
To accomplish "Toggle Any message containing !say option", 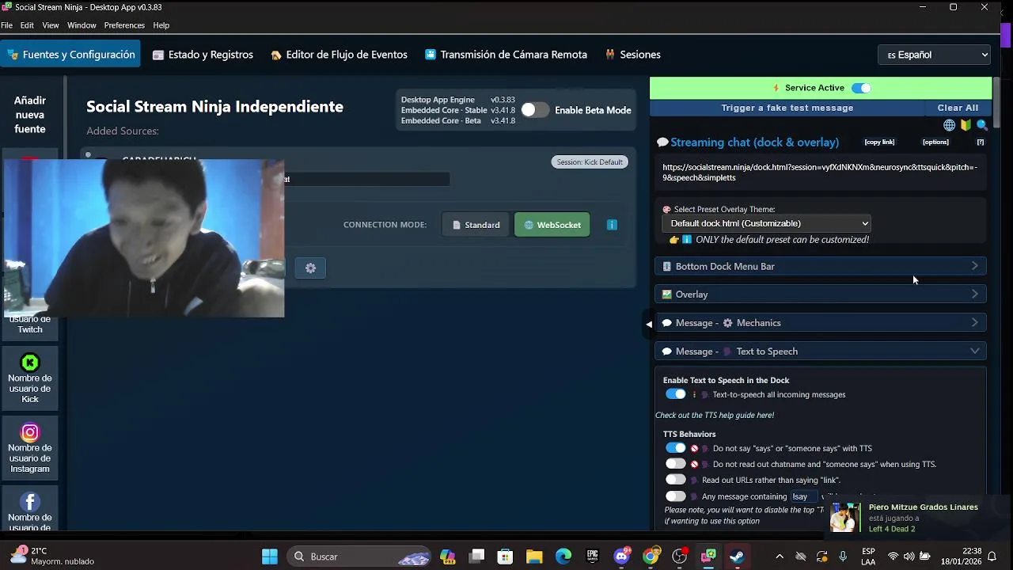I will pos(676,496).
